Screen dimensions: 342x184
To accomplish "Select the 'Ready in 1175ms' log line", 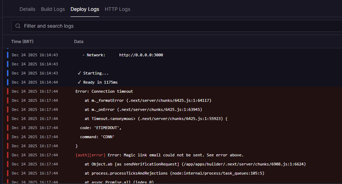I will pos(172,83).
